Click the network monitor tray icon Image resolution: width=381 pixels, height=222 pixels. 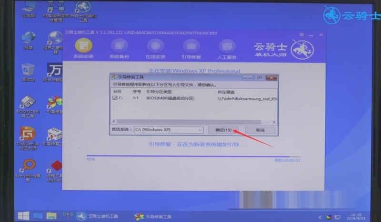[338, 217]
